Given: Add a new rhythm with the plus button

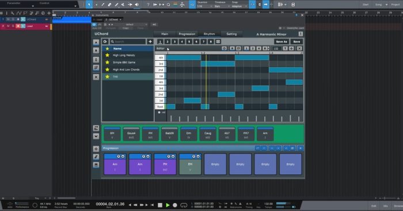Looking at the screenshot, I should click(150, 41).
